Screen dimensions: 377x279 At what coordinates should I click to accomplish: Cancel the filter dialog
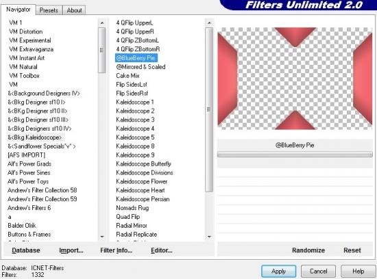point(318,271)
